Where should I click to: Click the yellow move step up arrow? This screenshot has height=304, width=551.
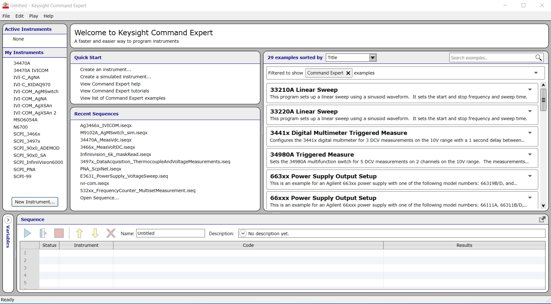[79, 233]
